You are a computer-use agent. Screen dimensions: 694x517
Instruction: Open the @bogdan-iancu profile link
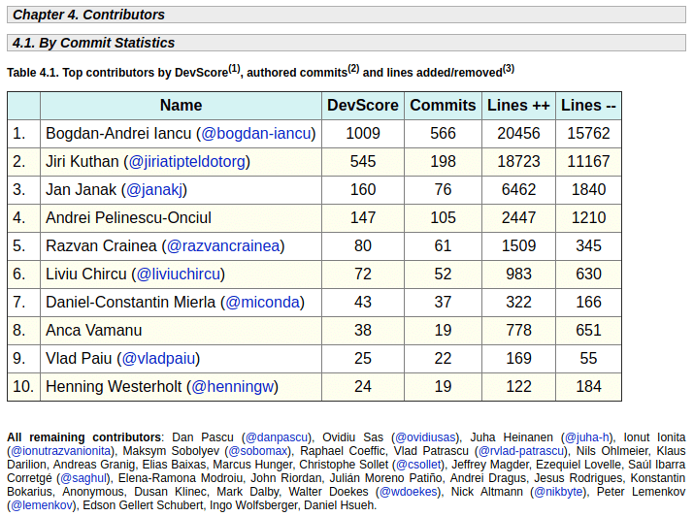click(257, 134)
